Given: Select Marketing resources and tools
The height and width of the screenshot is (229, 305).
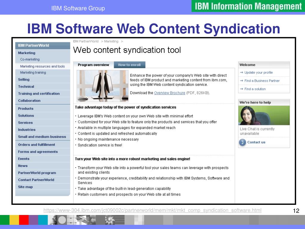Looking at the screenshot, I should (x=43, y=66).
